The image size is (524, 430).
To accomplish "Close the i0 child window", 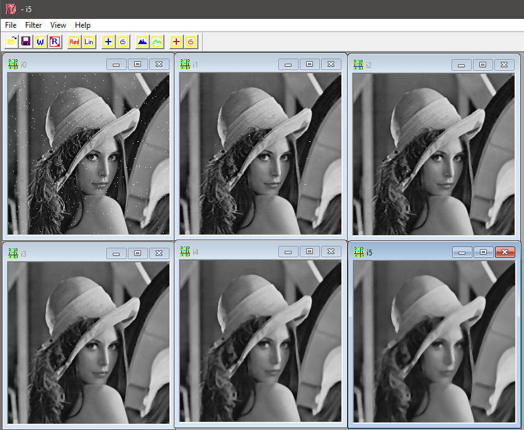I will click(159, 64).
